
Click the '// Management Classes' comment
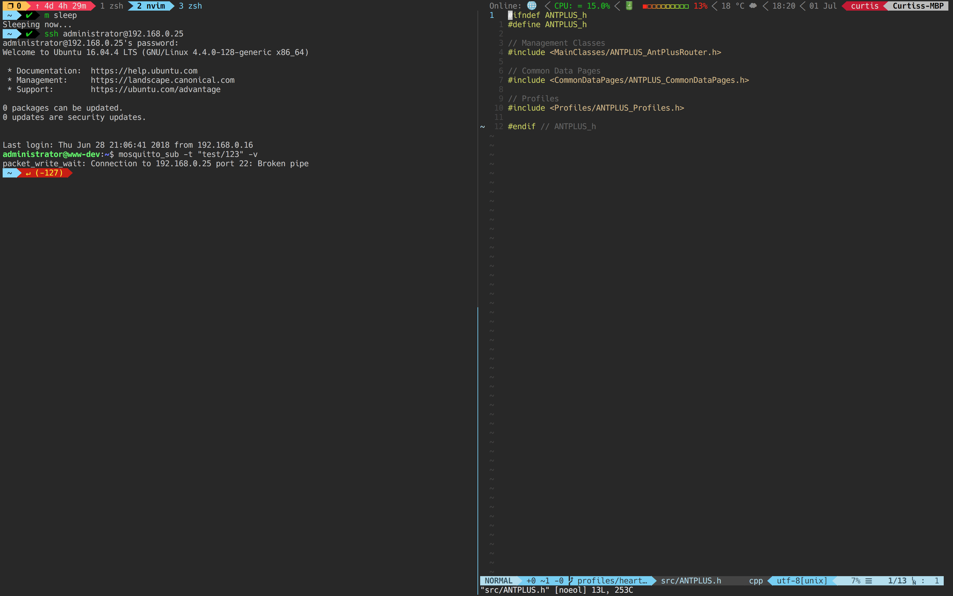point(556,43)
